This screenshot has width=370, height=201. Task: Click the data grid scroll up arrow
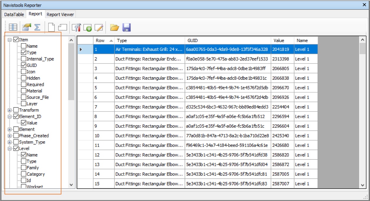coord(362,39)
